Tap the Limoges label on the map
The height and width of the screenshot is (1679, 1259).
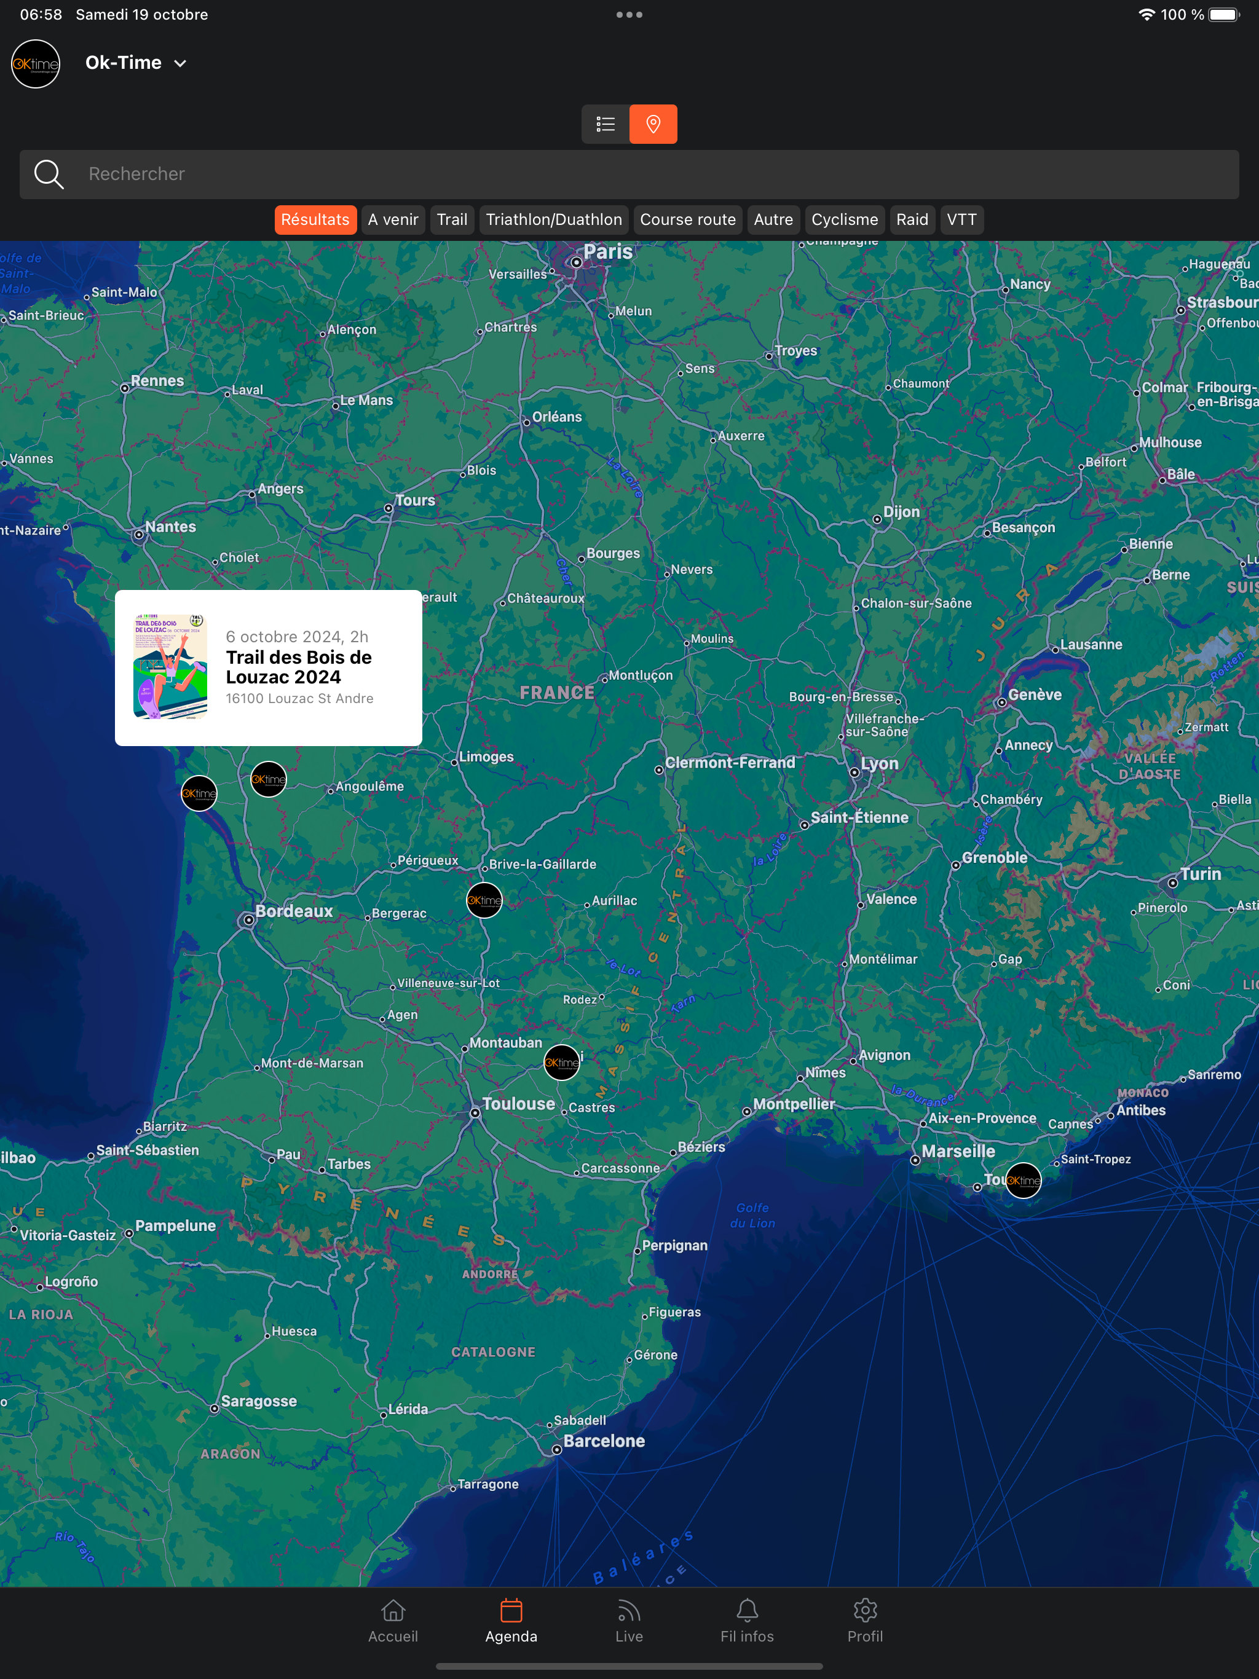[x=486, y=758]
